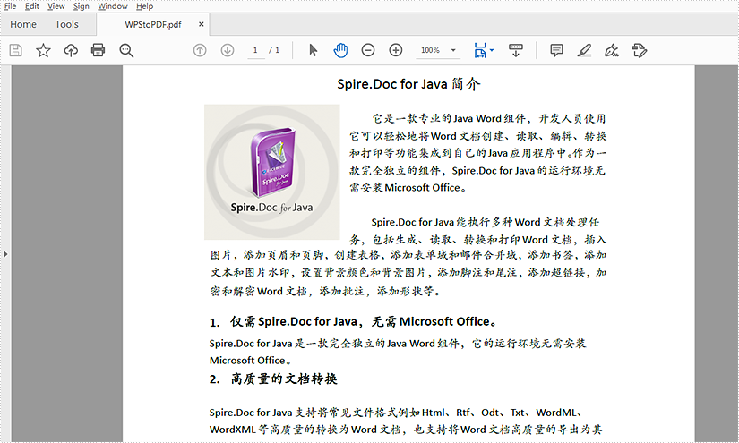Click the title 'Spire.Doc for Java 简介'
This screenshot has height=443, width=739.
click(x=408, y=84)
